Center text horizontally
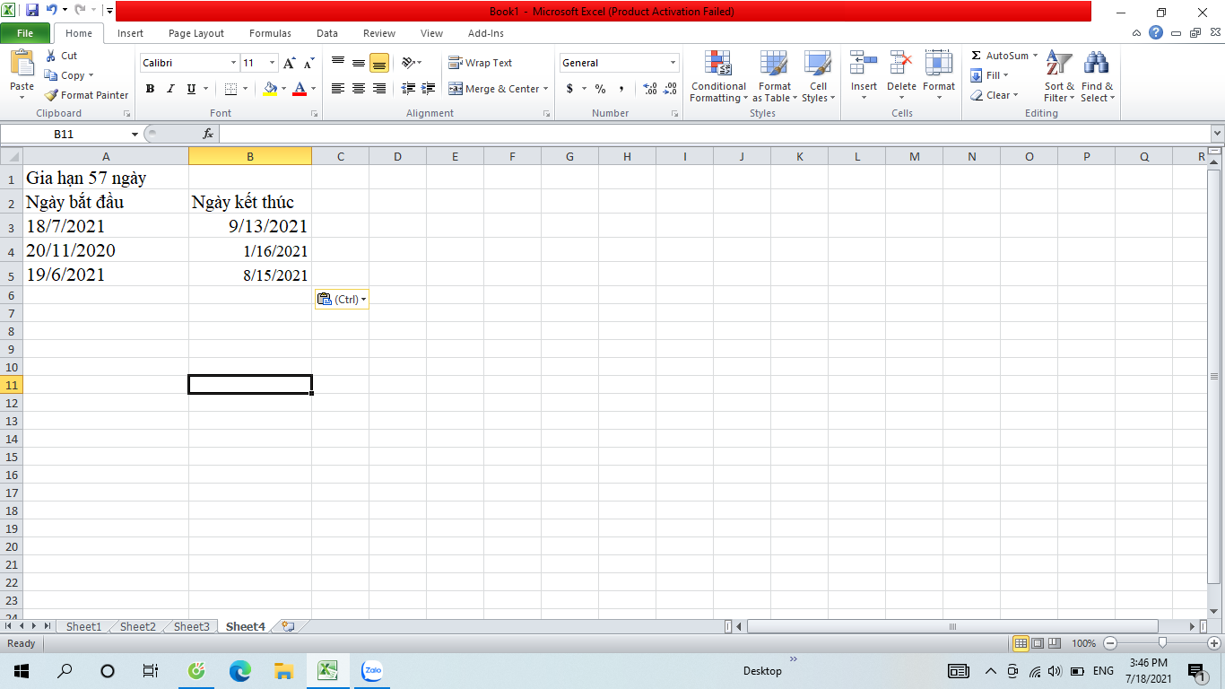Image resolution: width=1225 pixels, height=689 pixels. (359, 89)
